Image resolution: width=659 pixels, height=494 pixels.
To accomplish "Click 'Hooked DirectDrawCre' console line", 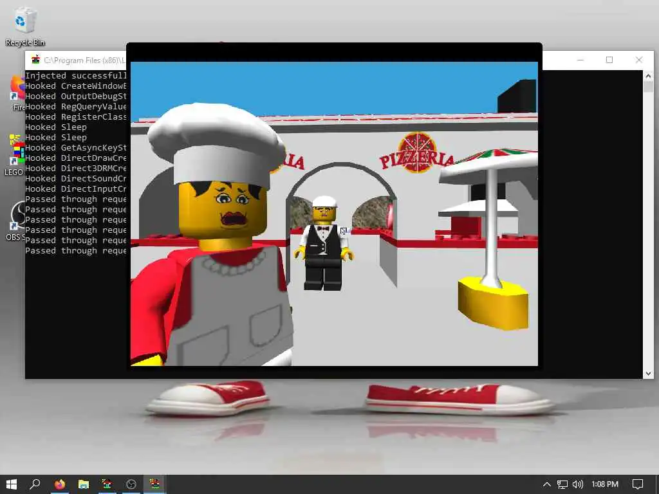I will pyautogui.click(x=76, y=158).
